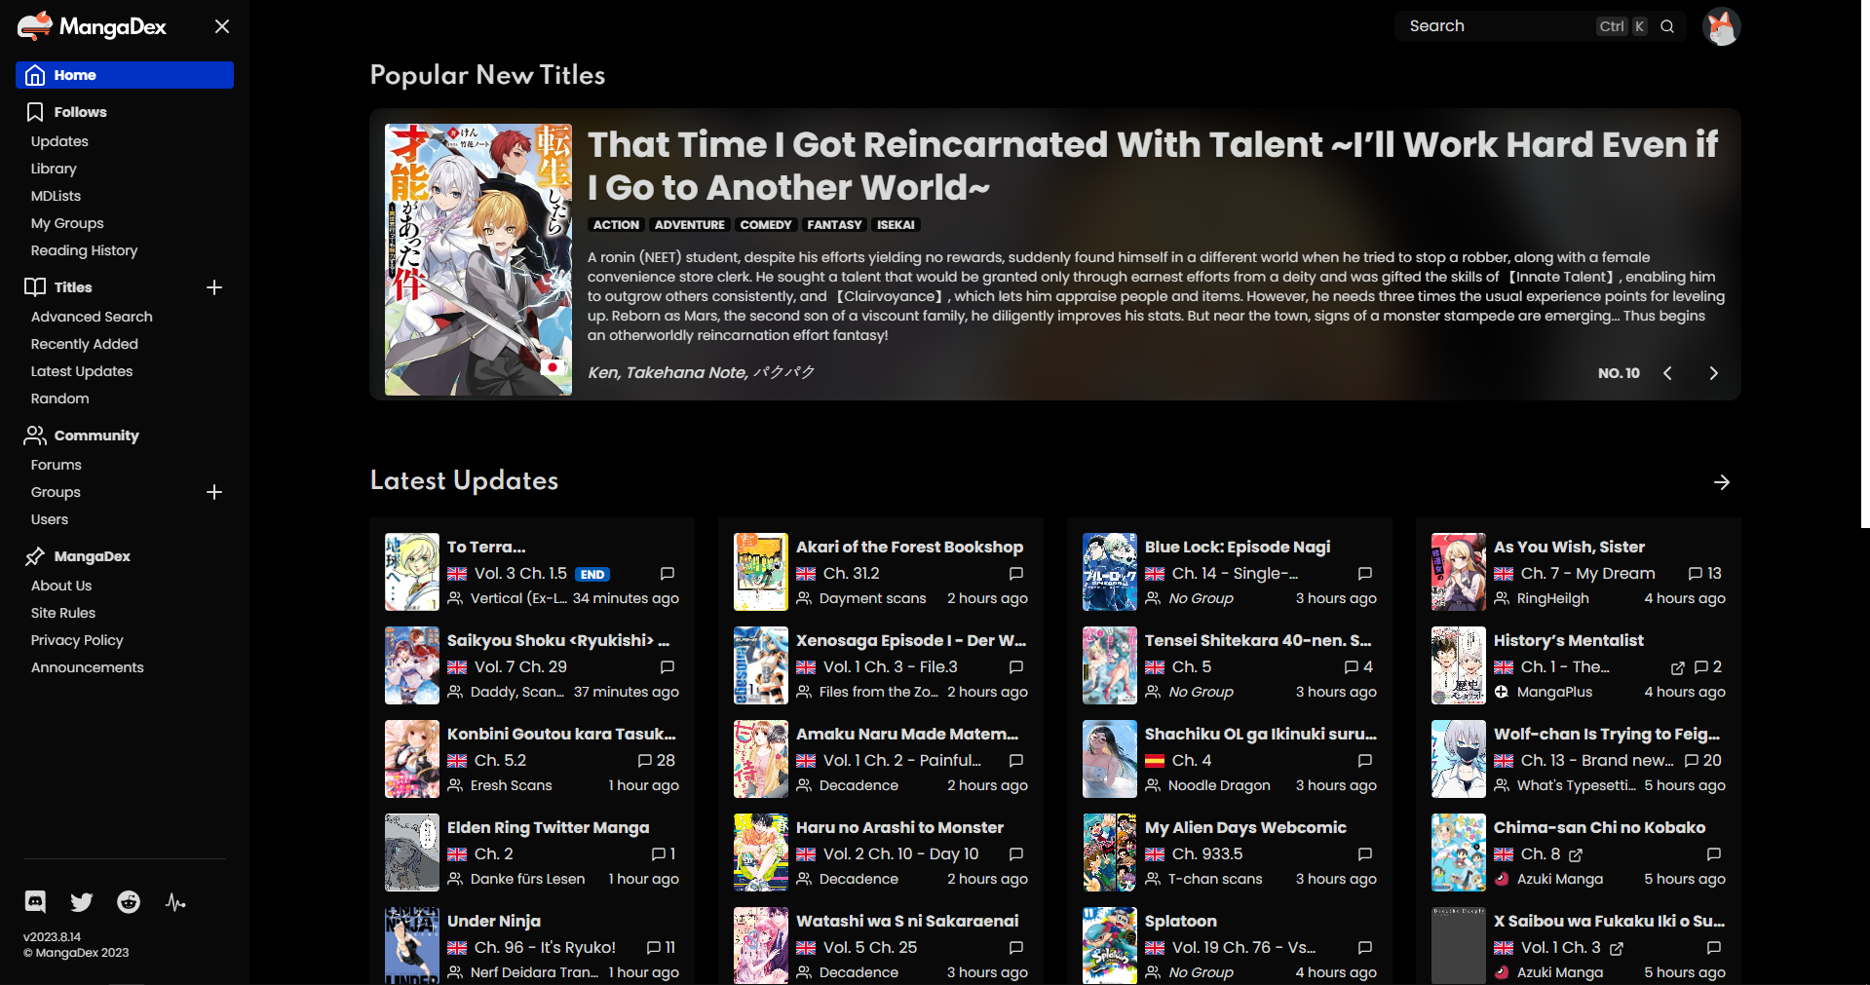Open the Twitter icon link
The height and width of the screenshot is (985, 1870).
[x=82, y=902]
